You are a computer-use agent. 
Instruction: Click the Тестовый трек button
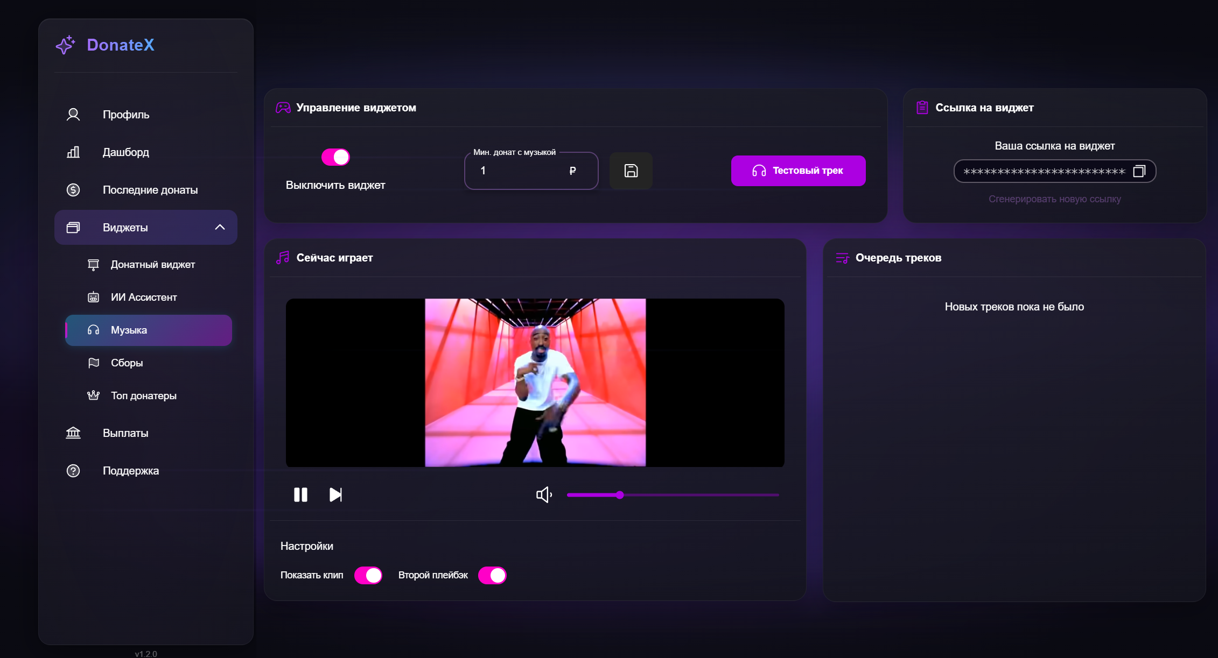(x=798, y=171)
